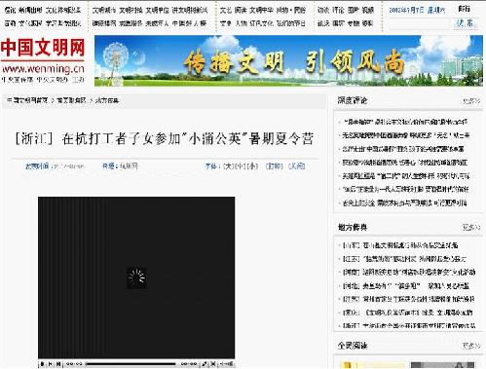
Task: Click the search input field at top right
Action: 420,23
